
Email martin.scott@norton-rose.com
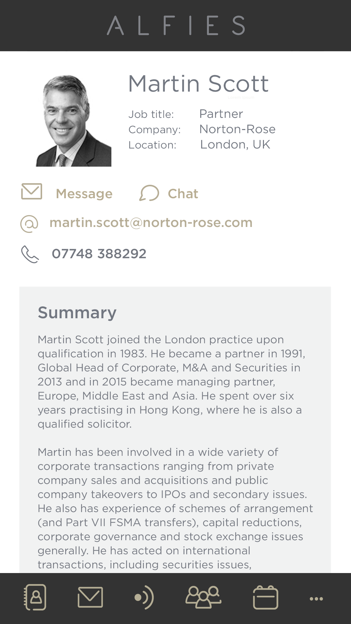151,223
